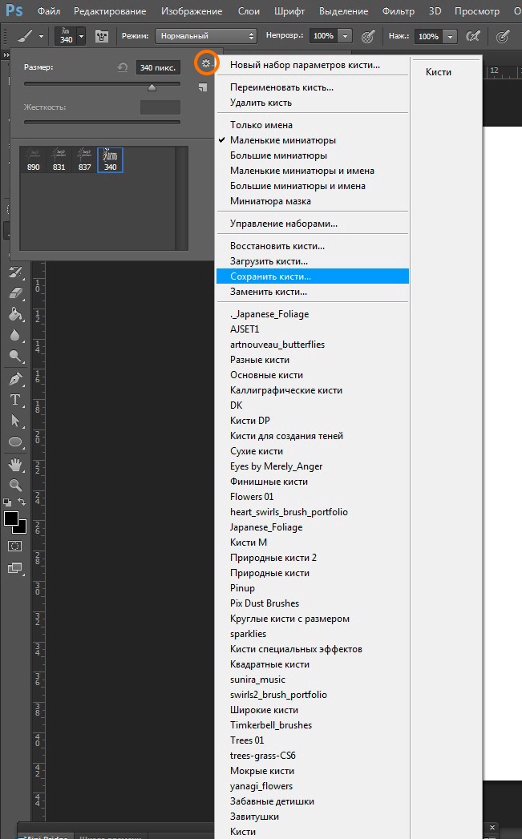Choose Управление наборами... item
Screen dimensions: 522x839
(312, 223)
